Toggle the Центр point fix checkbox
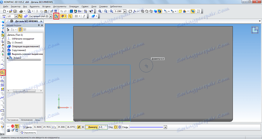262x139 pixels. [x=24, y=127]
